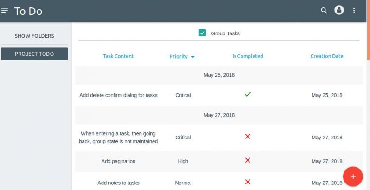Image resolution: width=370 pixels, height=190 pixels.
Task: Collapse the May 27, 2018 group header
Action: 219,115
